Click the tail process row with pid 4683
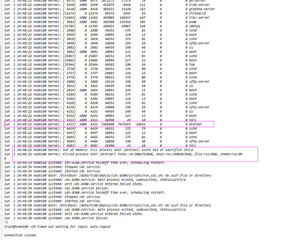The image size is (286, 240). pos(100,145)
